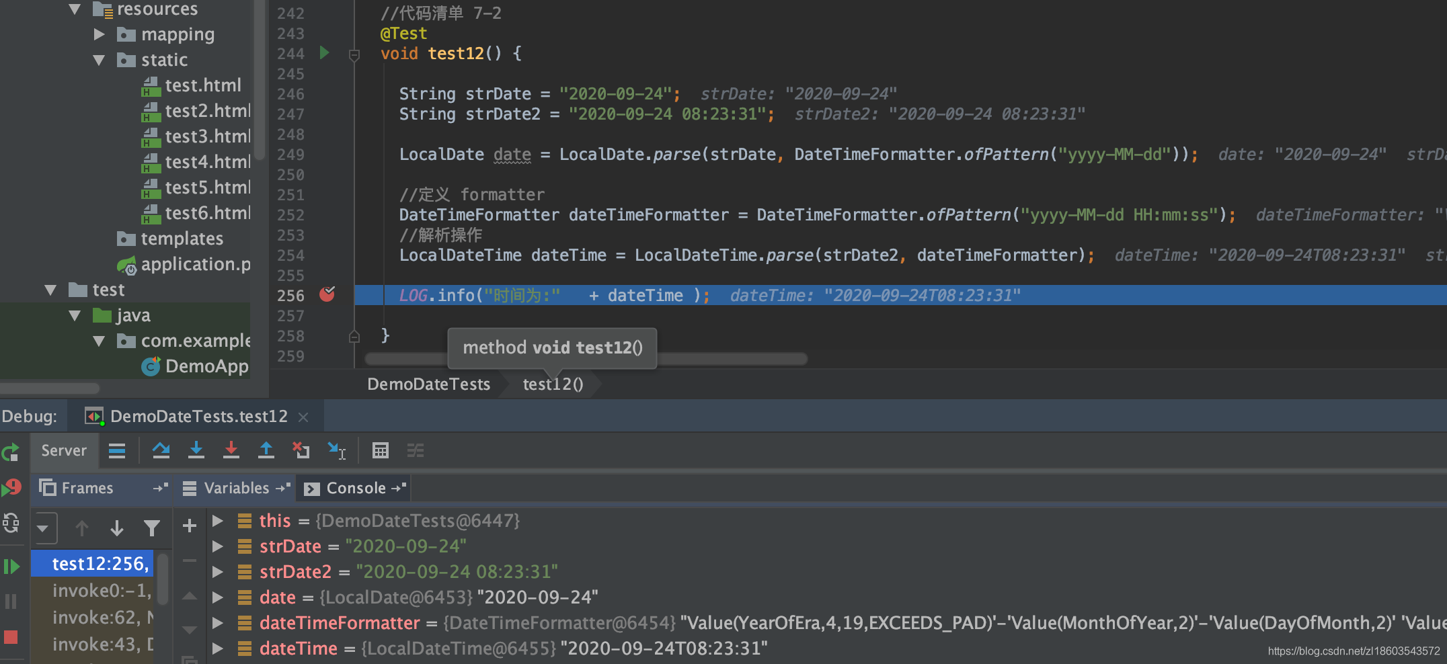Viewport: 1447px width, 664px height.
Task: Open the Evaluate Expression calculator icon
Action: (381, 450)
